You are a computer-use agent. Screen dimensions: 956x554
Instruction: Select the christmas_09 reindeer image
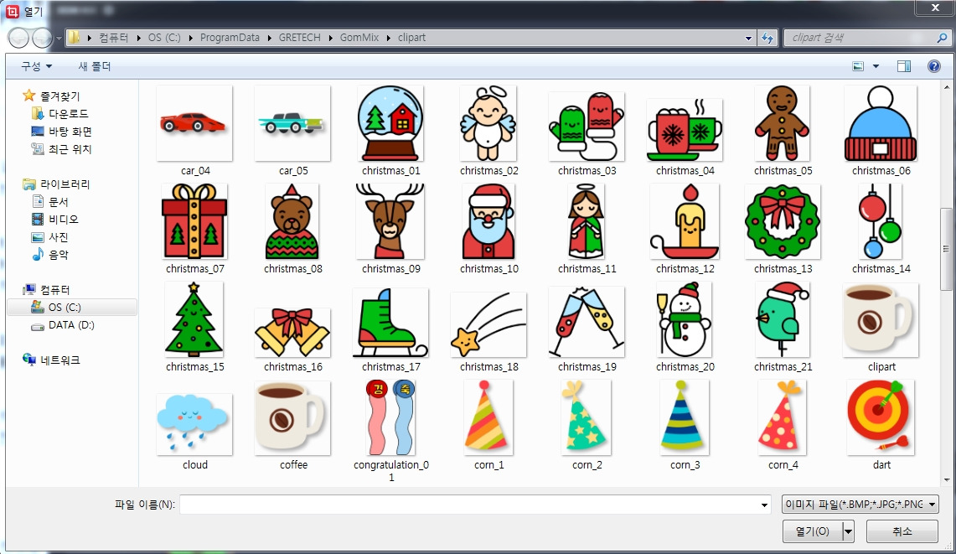point(390,221)
